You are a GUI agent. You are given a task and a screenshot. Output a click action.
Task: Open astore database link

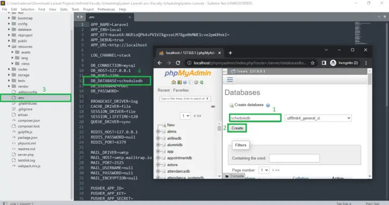(172, 165)
